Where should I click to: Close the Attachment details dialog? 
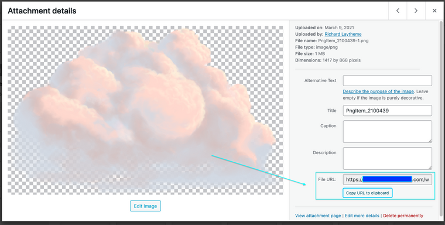coord(434,11)
